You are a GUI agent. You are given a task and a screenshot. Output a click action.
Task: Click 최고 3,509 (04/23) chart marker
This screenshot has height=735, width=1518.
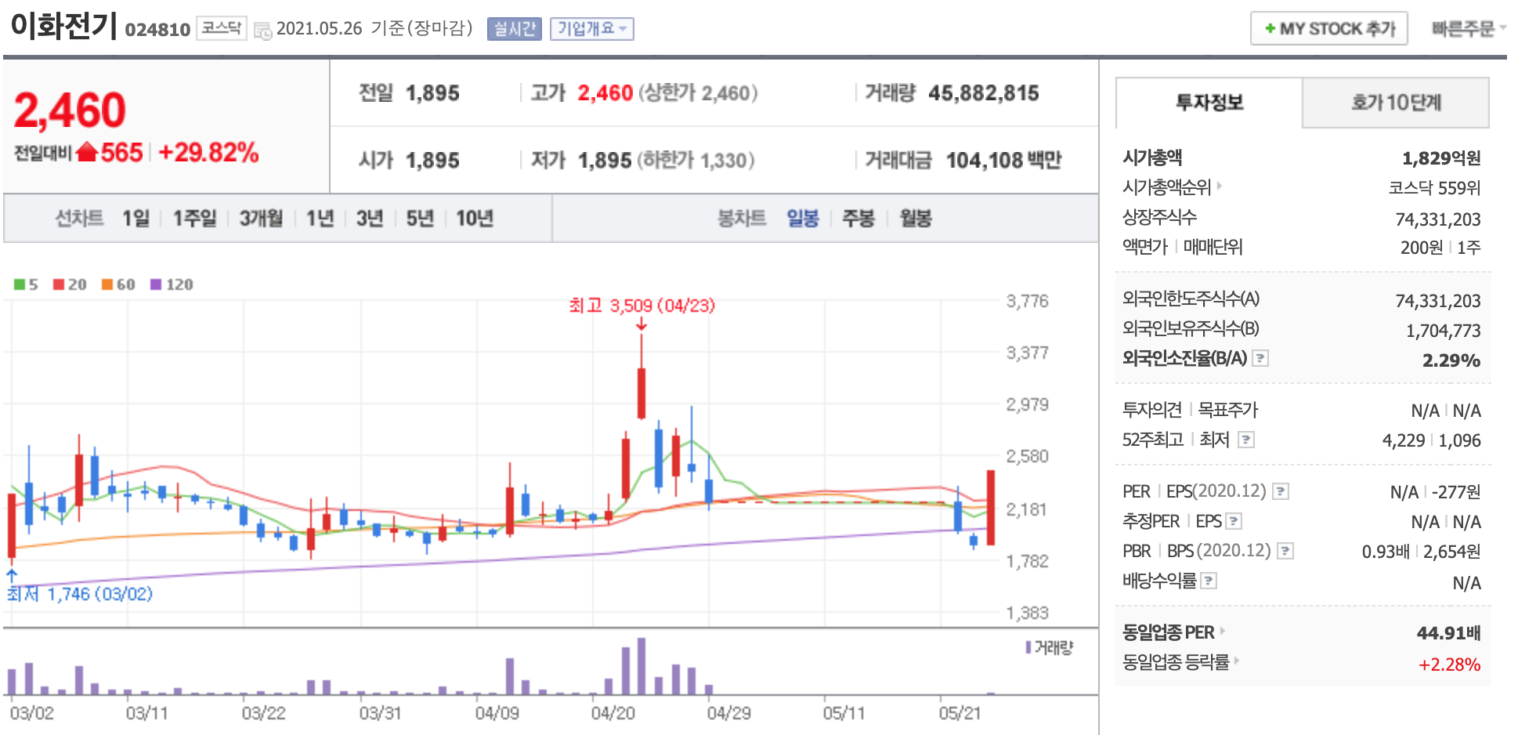coord(642,306)
